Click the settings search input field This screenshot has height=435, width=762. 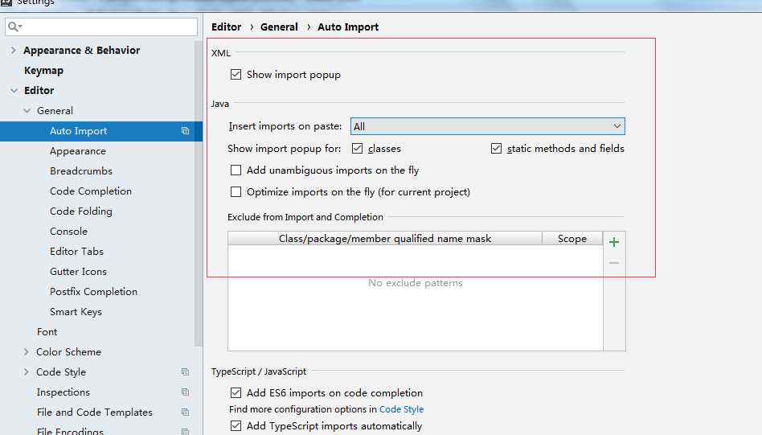click(101, 27)
